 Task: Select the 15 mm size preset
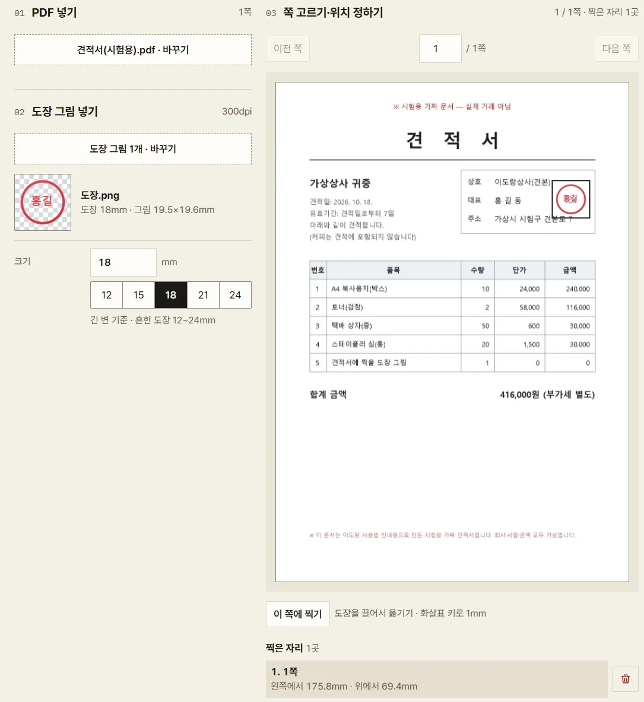pyautogui.click(x=138, y=295)
